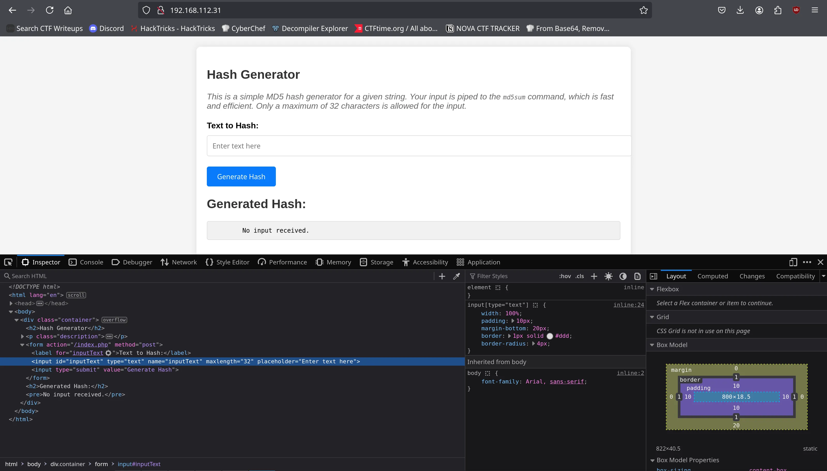
Task: Follow the /index.php form action link
Action: click(x=91, y=345)
